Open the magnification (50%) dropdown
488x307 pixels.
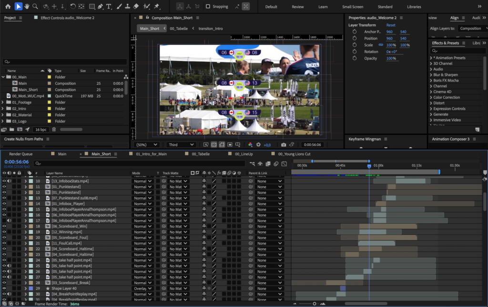tap(146, 144)
